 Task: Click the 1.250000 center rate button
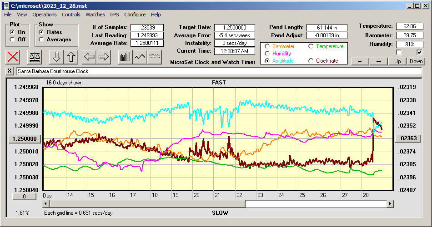pyautogui.click(x=25, y=138)
